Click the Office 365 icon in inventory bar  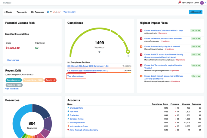[x=54, y=12]
